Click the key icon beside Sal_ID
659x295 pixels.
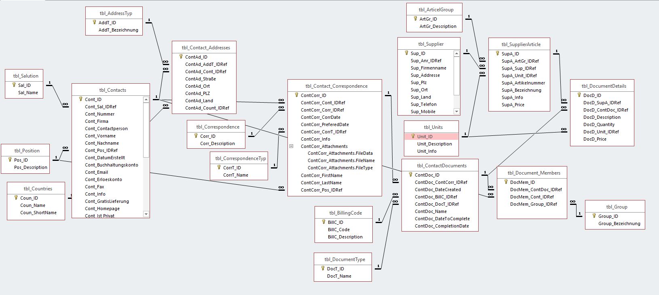[x=14, y=85]
